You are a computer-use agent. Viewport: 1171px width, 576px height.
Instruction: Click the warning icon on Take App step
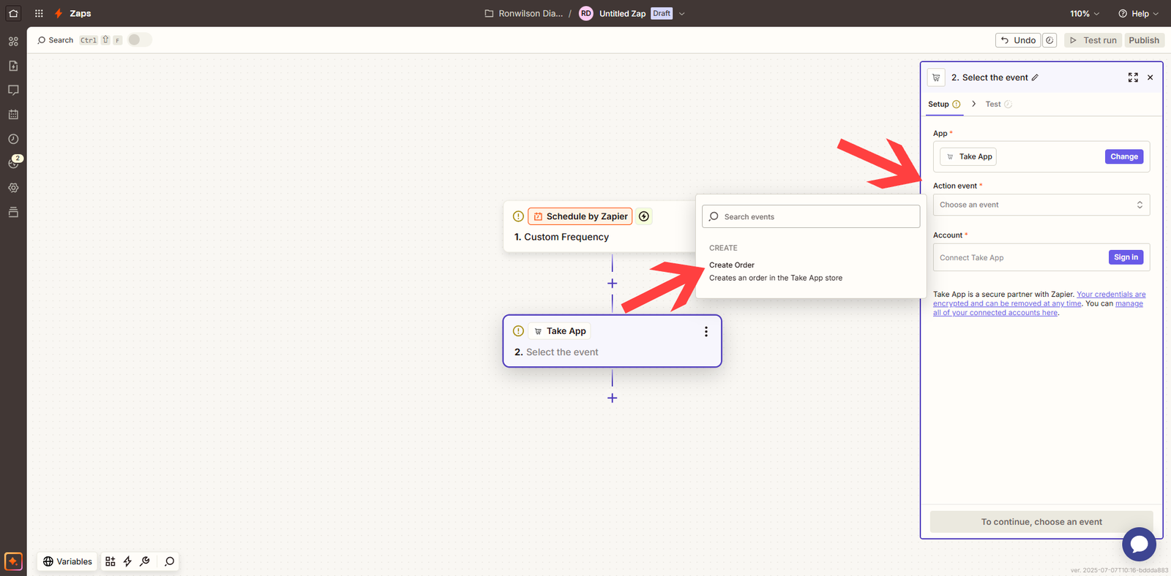coord(518,331)
